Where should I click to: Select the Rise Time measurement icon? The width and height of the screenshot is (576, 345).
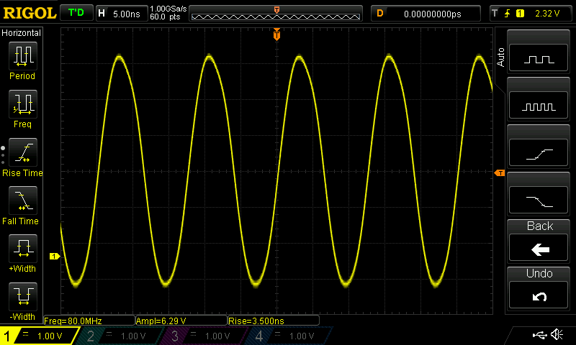[22, 152]
